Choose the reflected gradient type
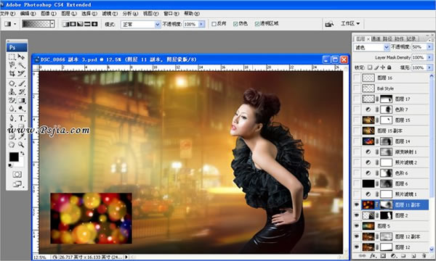 pos(87,24)
